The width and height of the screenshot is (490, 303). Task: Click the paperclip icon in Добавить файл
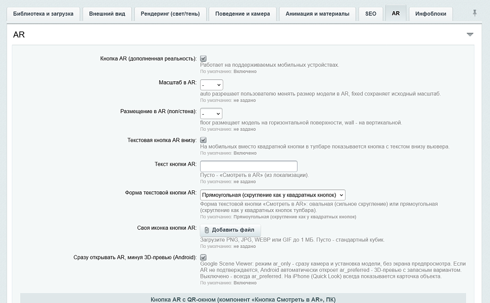pos(207,230)
